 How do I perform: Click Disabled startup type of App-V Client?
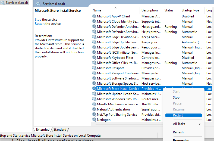coord(188,16)
